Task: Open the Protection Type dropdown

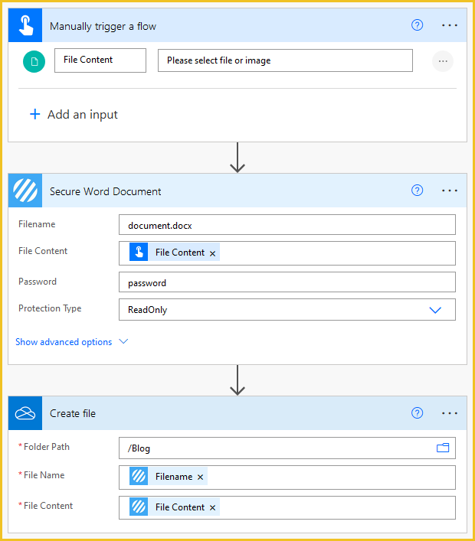Action: (x=287, y=310)
